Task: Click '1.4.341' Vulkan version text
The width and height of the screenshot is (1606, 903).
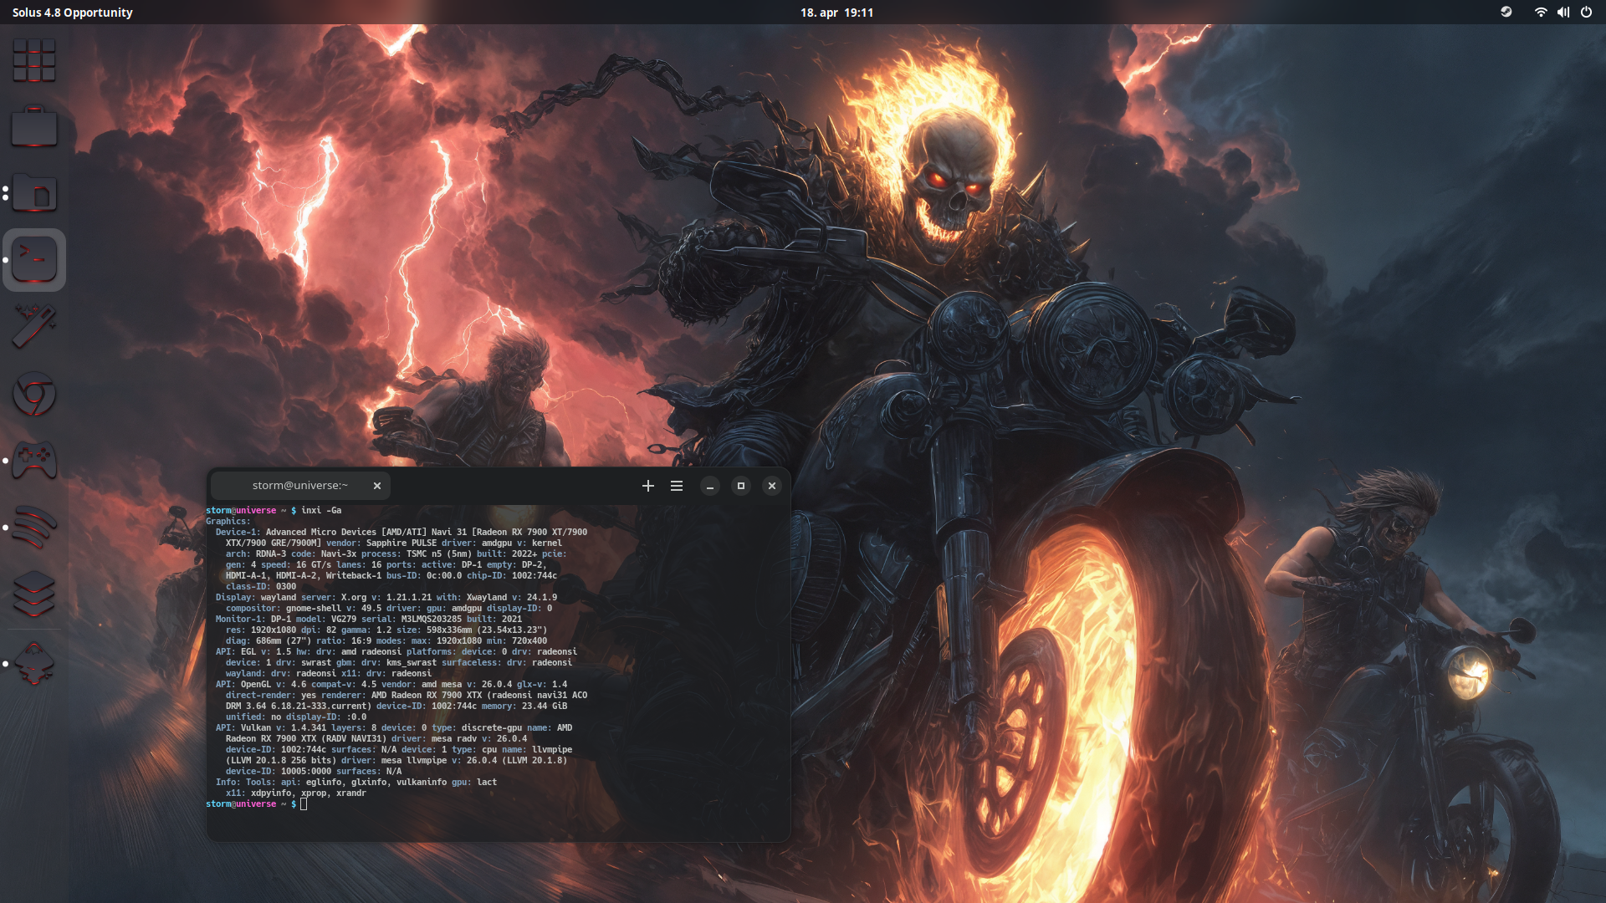Action: click(309, 727)
